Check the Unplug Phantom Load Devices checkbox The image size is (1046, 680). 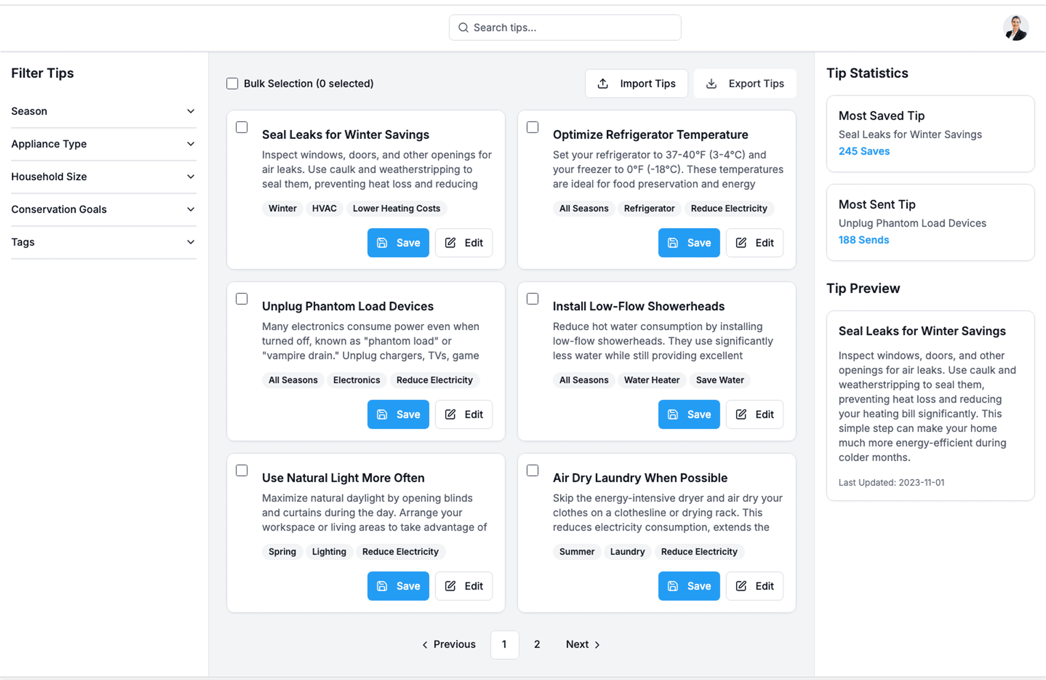pos(242,299)
